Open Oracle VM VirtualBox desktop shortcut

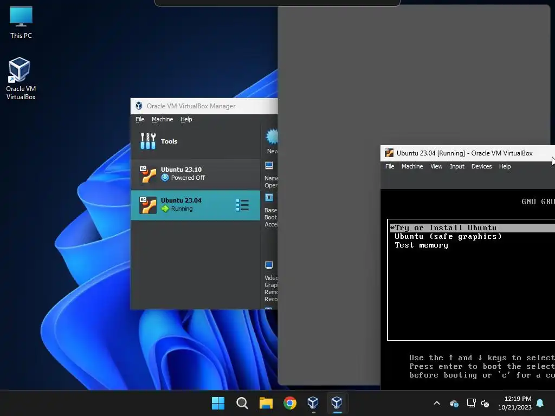pyautogui.click(x=21, y=79)
